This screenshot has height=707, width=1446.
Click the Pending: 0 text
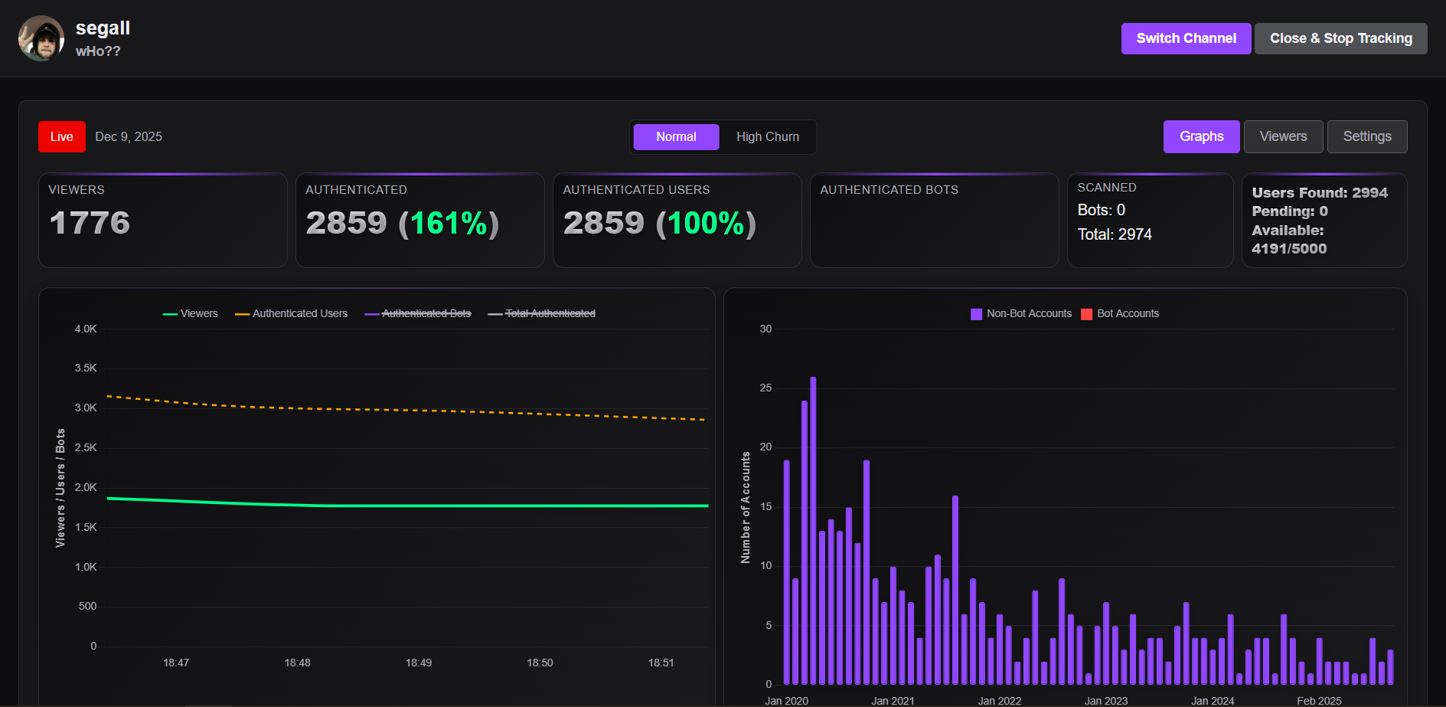click(x=1290, y=211)
